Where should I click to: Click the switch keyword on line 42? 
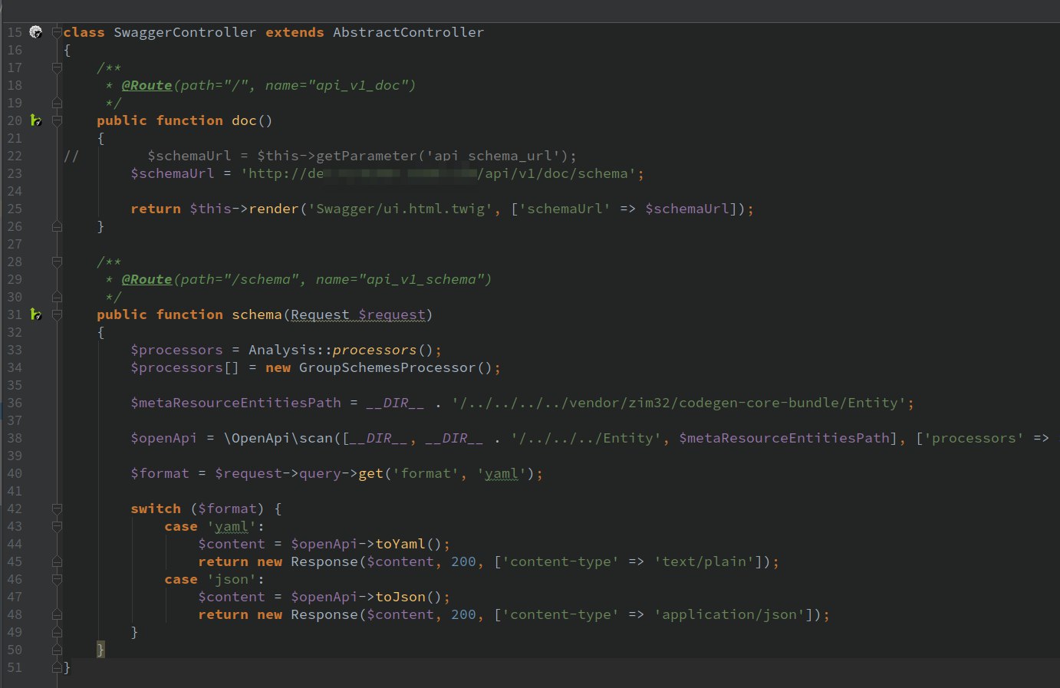click(x=156, y=509)
